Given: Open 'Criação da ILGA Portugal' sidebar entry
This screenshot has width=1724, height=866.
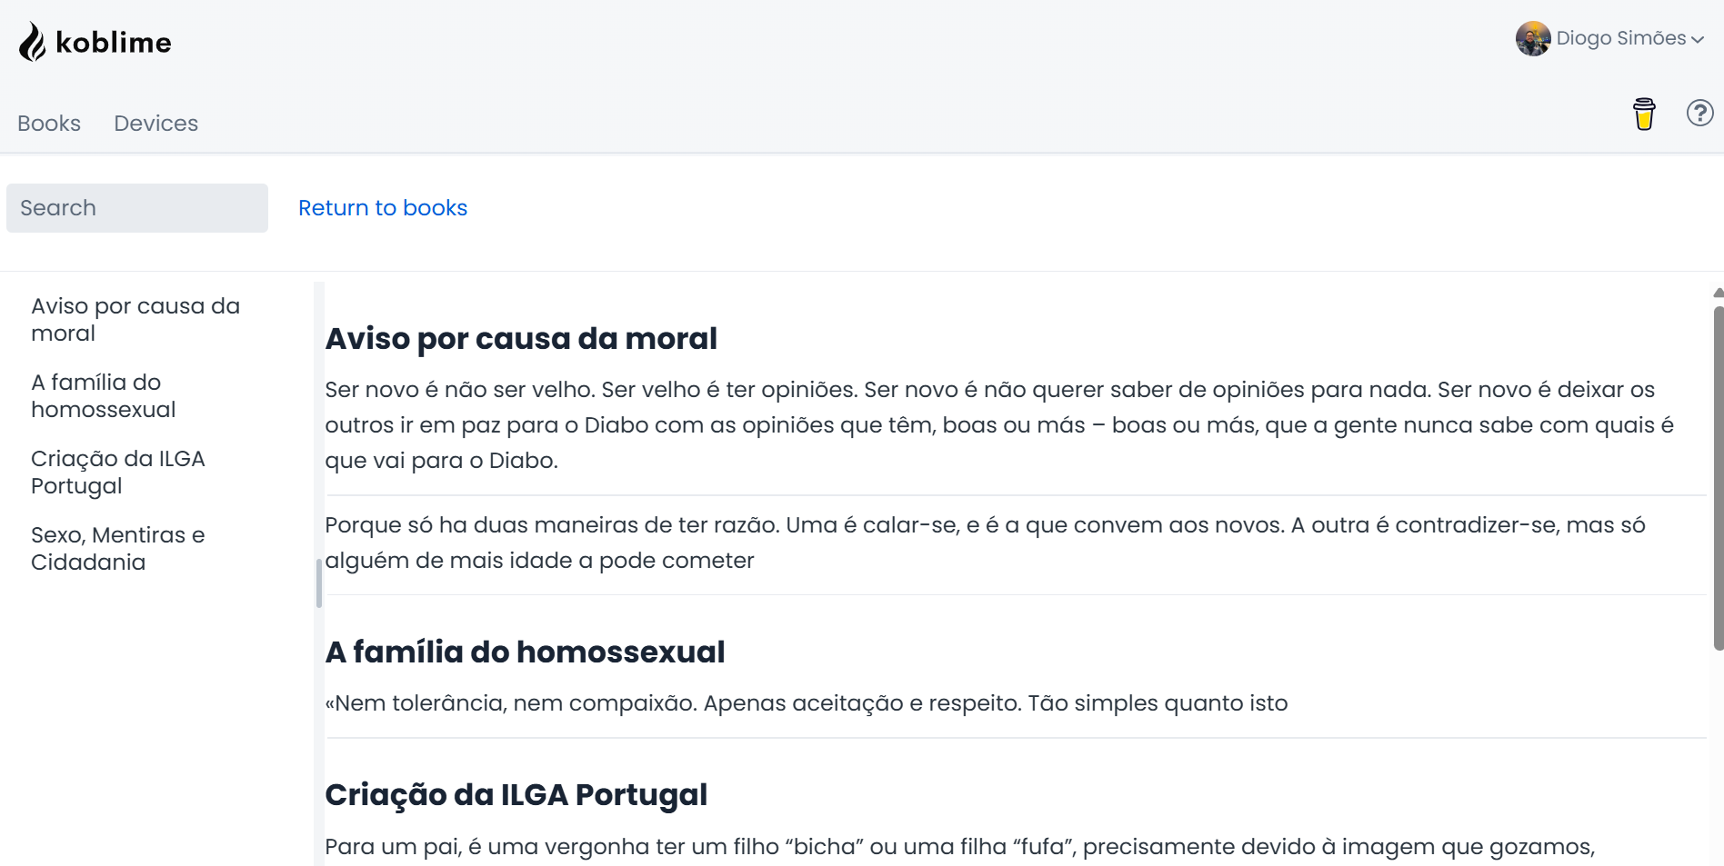Looking at the screenshot, I should pyautogui.click(x=118, y=473).
